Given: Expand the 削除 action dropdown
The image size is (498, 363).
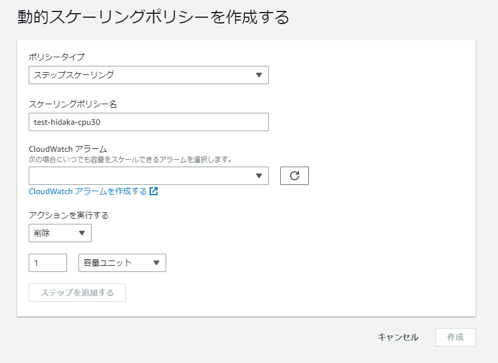Looking at the screenshot, I should [x=60, y=233].
